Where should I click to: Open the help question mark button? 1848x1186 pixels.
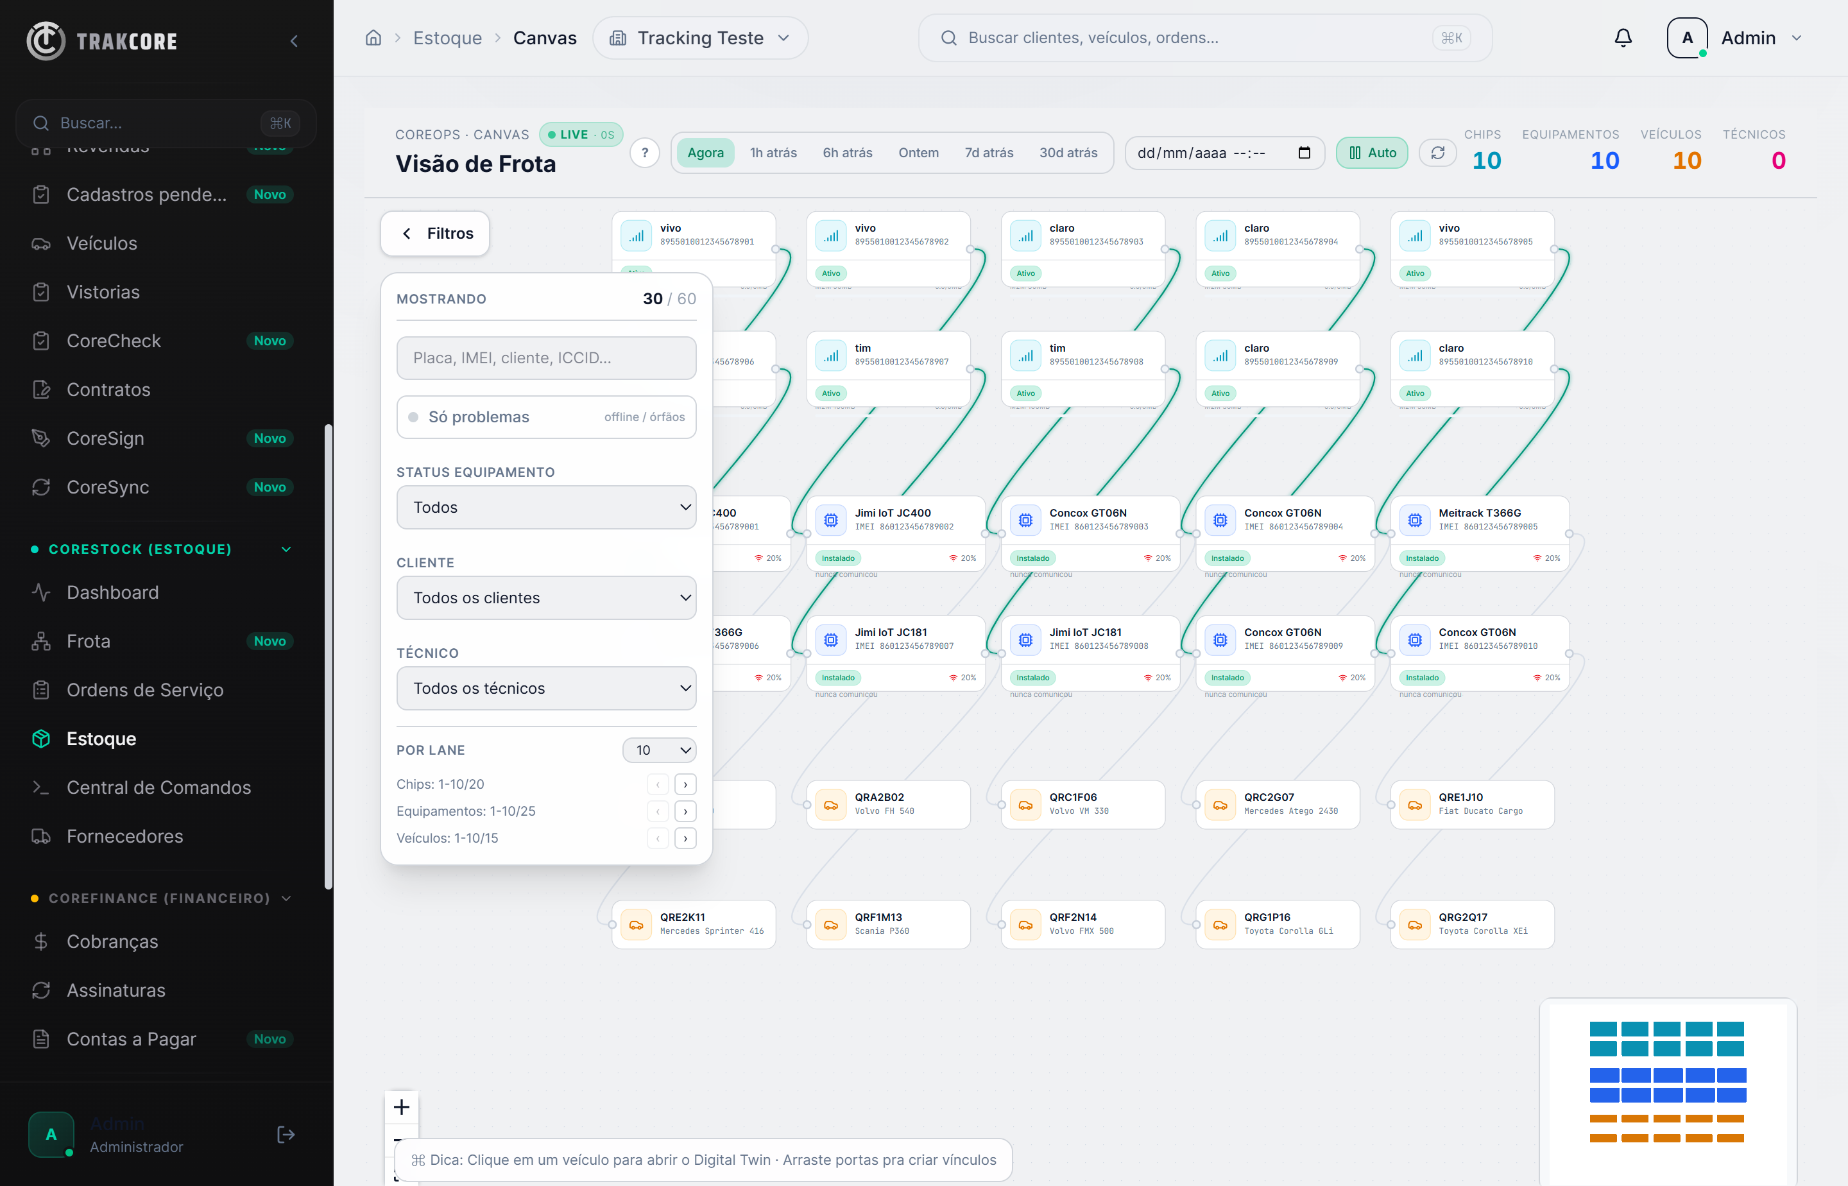[x=644, y=153]
